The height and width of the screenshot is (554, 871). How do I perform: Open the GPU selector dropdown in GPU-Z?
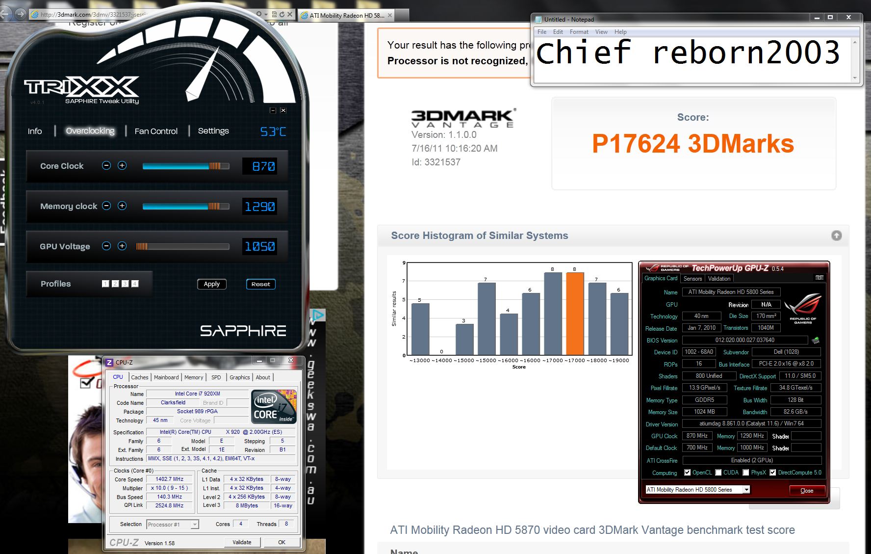coord(746,489)
